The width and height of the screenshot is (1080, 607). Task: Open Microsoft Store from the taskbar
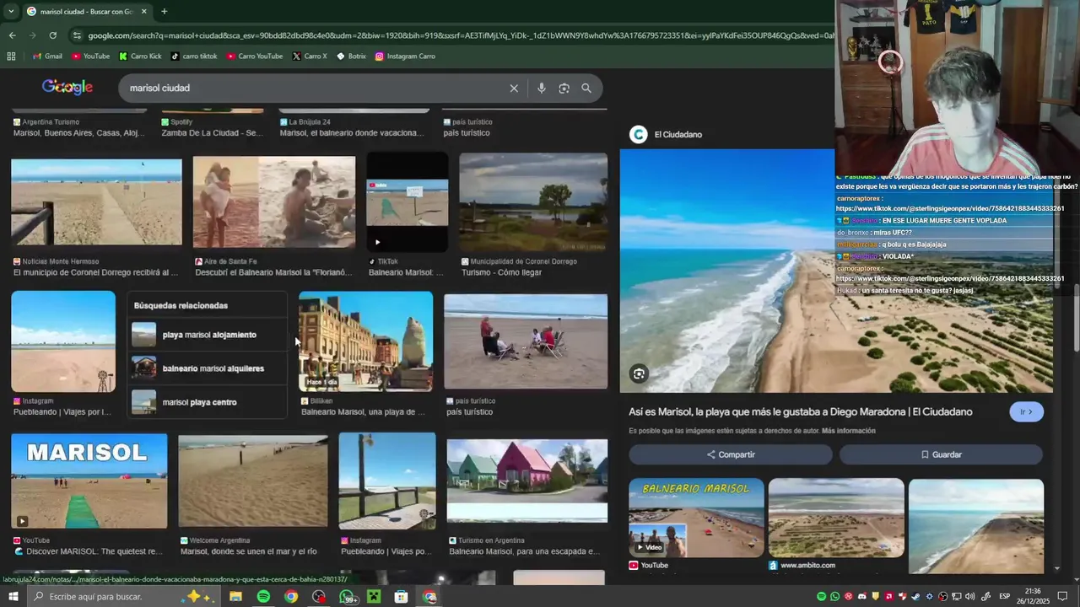click(x=402, y=597)
